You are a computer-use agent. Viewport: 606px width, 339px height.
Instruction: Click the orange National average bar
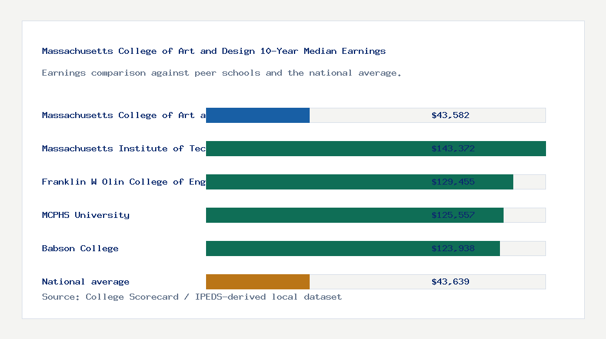pyautogui.click(x=258, y=282)
